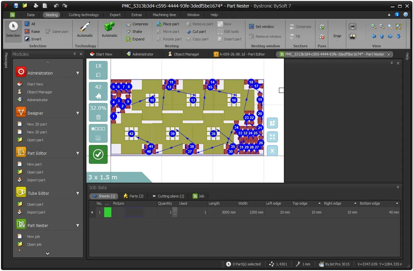Click the Set window icon
The image size is (413, 271).
point(251,27)
